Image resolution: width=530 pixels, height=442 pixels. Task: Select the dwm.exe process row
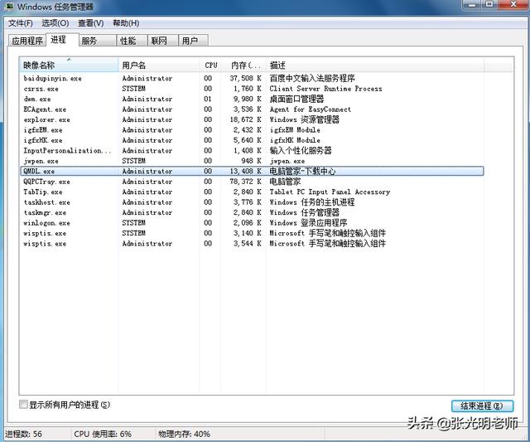click(252, 99)
